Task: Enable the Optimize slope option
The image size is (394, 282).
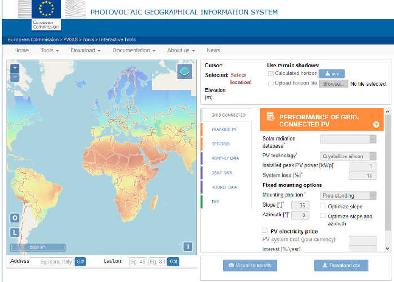Action: 322,206
